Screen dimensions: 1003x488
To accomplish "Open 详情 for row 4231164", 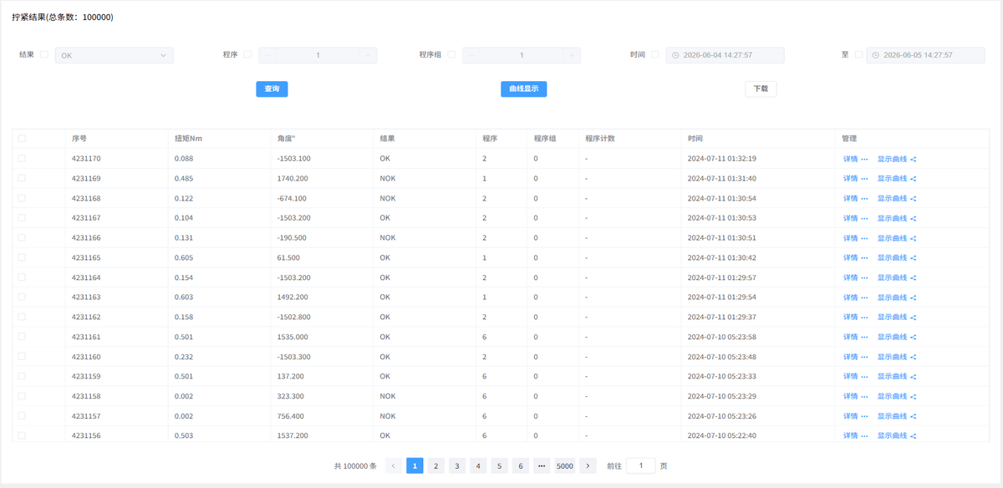I will pos(850,277).
